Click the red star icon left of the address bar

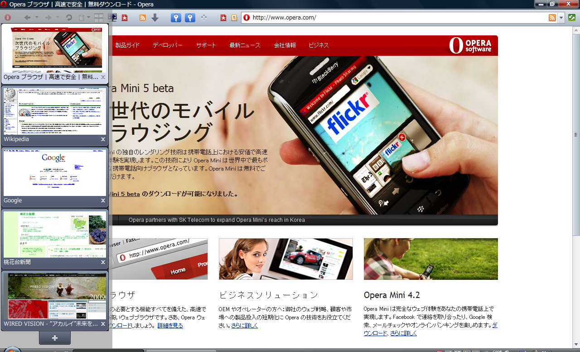(x=223, y=18)
